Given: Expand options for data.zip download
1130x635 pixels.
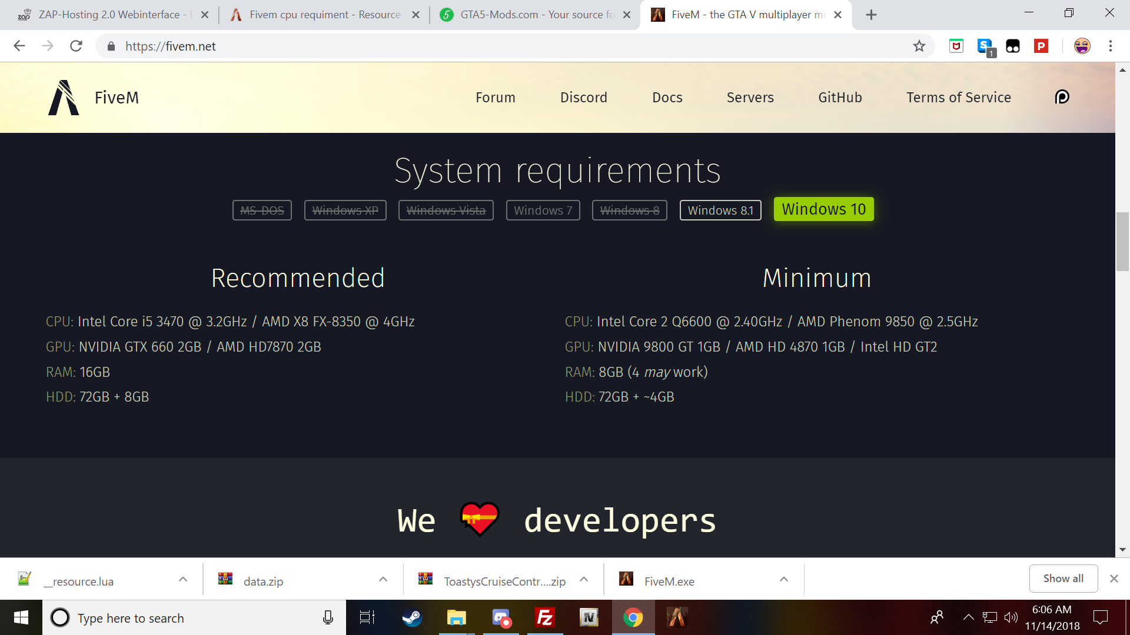Looking at the screenshot, I should (x=383, y=580).
